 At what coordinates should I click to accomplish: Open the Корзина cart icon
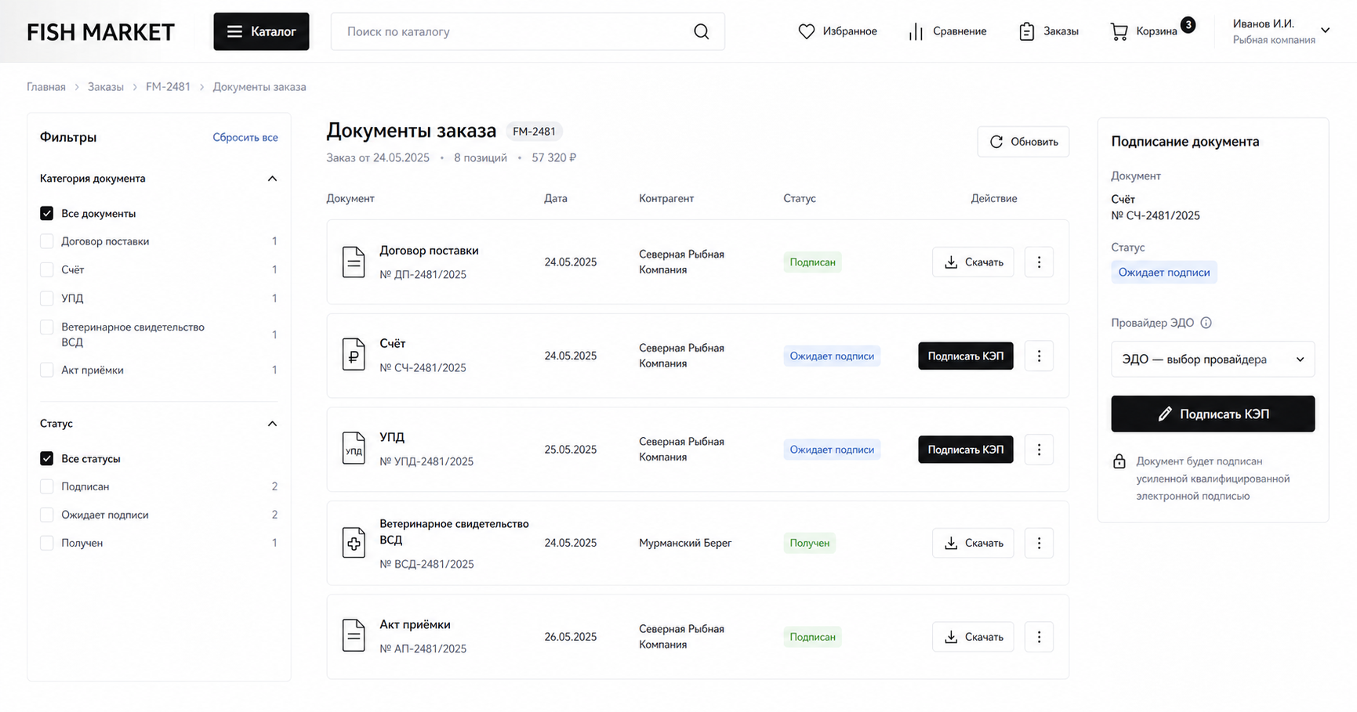pyautogui.click(x=1119, y=31)
